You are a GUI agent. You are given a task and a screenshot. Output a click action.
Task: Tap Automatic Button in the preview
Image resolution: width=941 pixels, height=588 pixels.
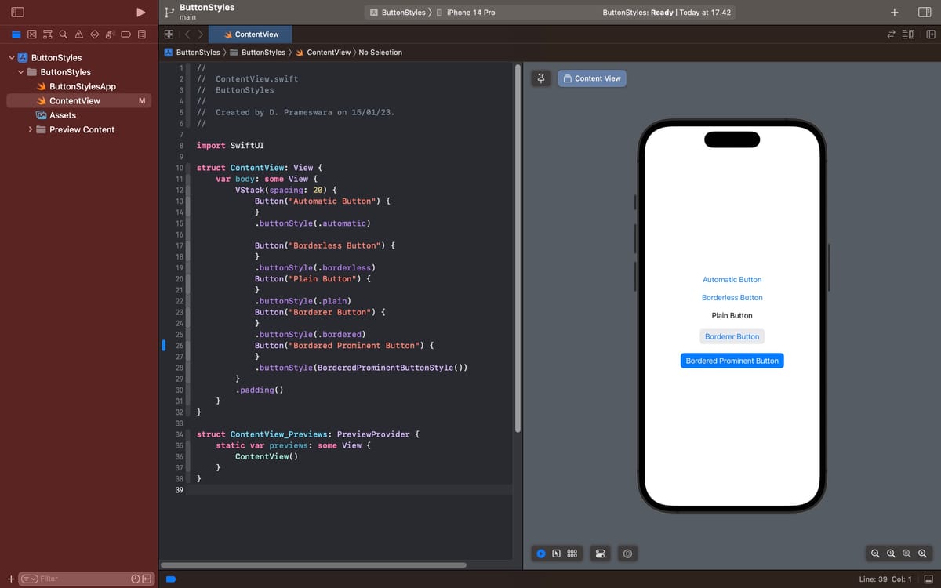[x=732, y=280]
